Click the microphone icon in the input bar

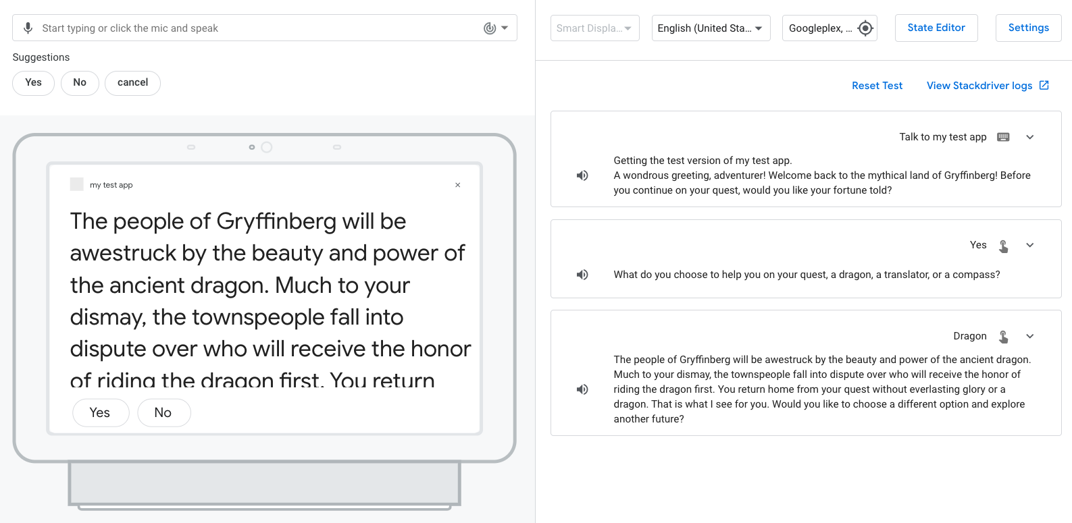pos(28,28)
